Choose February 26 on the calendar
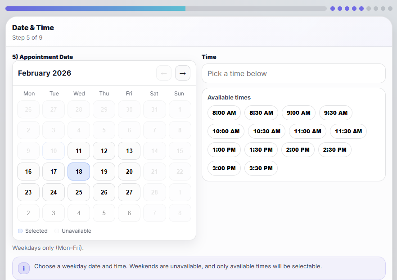The image size is (397, 280). pyautogui.click(x=104, y=192)
